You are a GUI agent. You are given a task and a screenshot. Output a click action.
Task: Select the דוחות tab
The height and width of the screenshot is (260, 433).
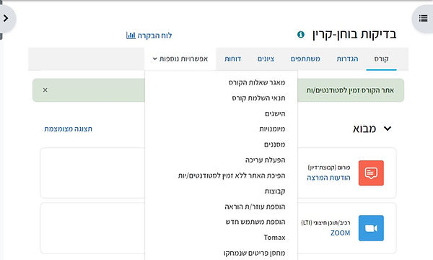click(233, 58)
